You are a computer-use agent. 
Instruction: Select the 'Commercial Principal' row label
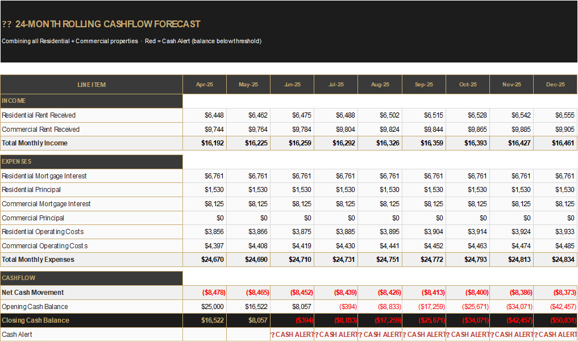[x=92, y=218]
